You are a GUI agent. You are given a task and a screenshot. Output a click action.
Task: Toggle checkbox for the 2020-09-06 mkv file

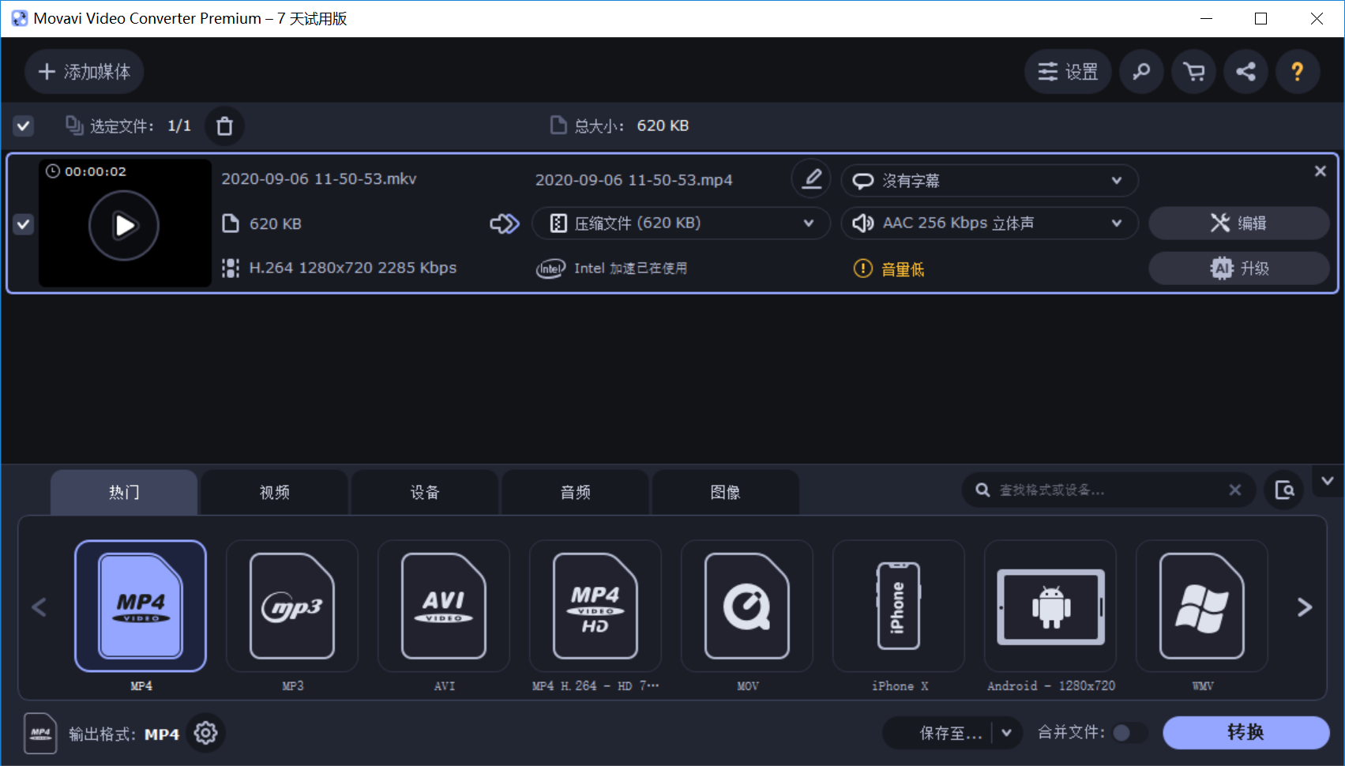click(24, 224)
